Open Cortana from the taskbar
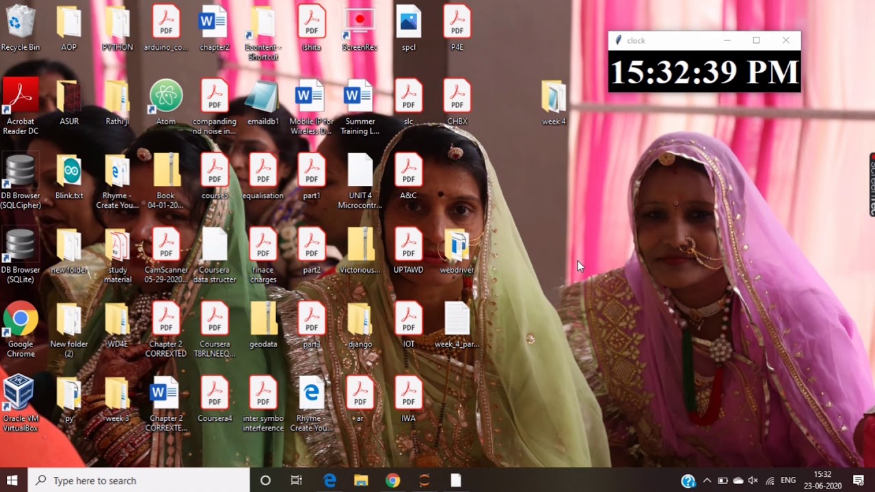This screenshot has width=875, height=492. tap(265, 480)
